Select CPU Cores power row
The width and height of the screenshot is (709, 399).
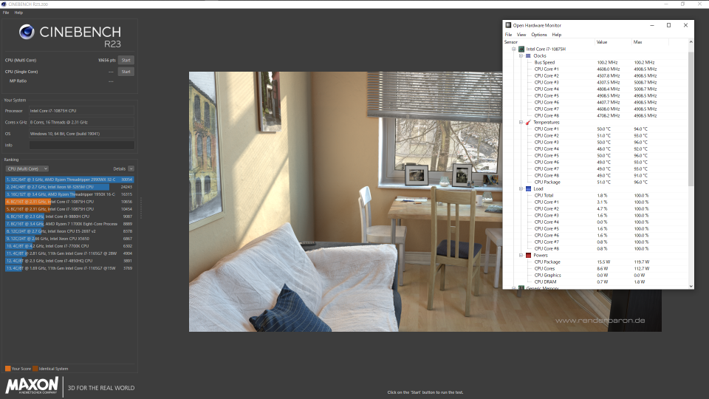[595, 268]
